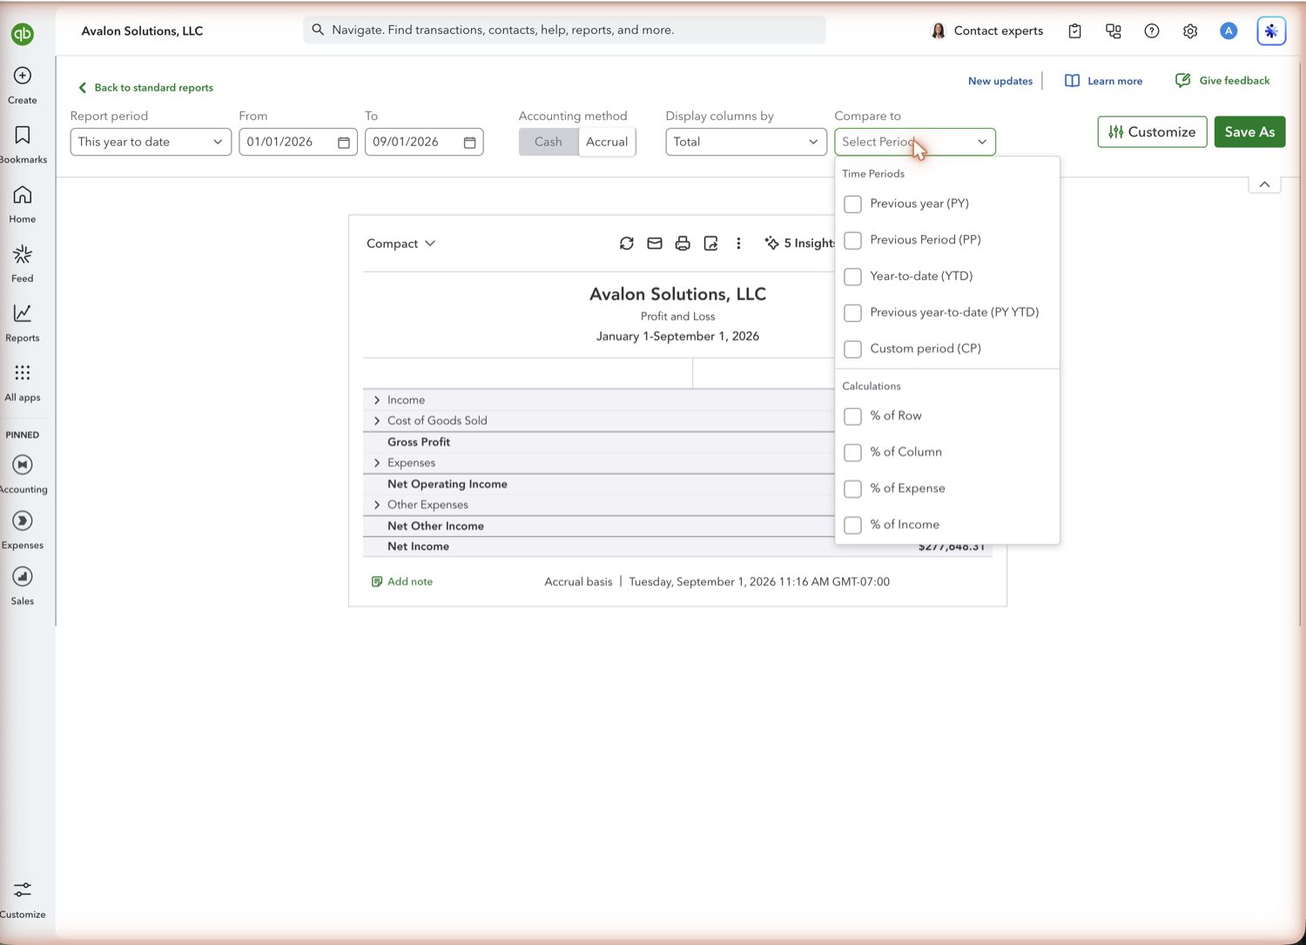Collapse the filter panel with up chevron
The height and width of the screenshot is (945, 1306).
coord(1264,184)
